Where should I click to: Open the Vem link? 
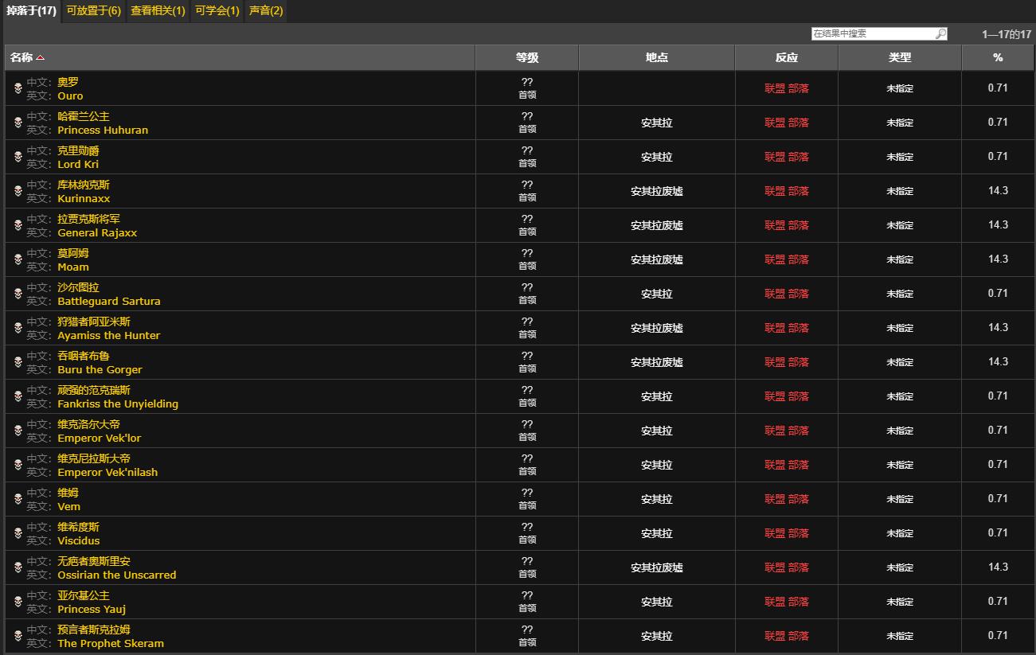tap(69, 506)
